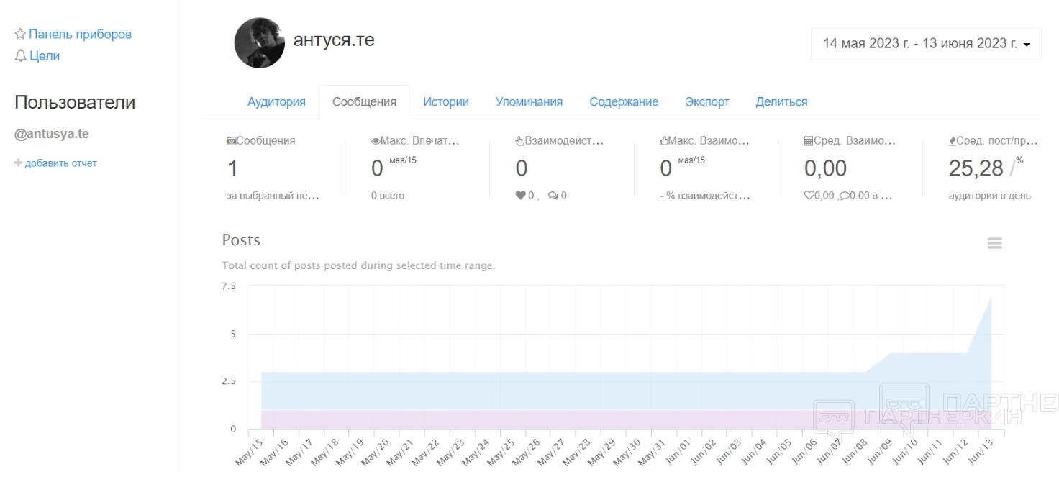Open the Цели link in sidebar
The height and width of the screenshot is (482, 1059).
45,55
